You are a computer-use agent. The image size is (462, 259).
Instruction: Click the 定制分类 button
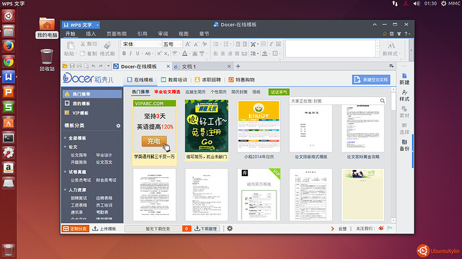click(x=76, y=229)
